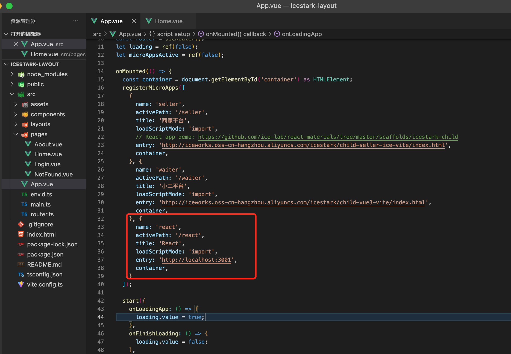Click the components folder icon
511x354 pixels.
[x=25, y=114]
